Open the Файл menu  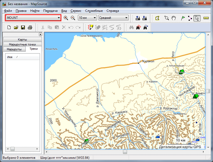click(x=8, y=11)
